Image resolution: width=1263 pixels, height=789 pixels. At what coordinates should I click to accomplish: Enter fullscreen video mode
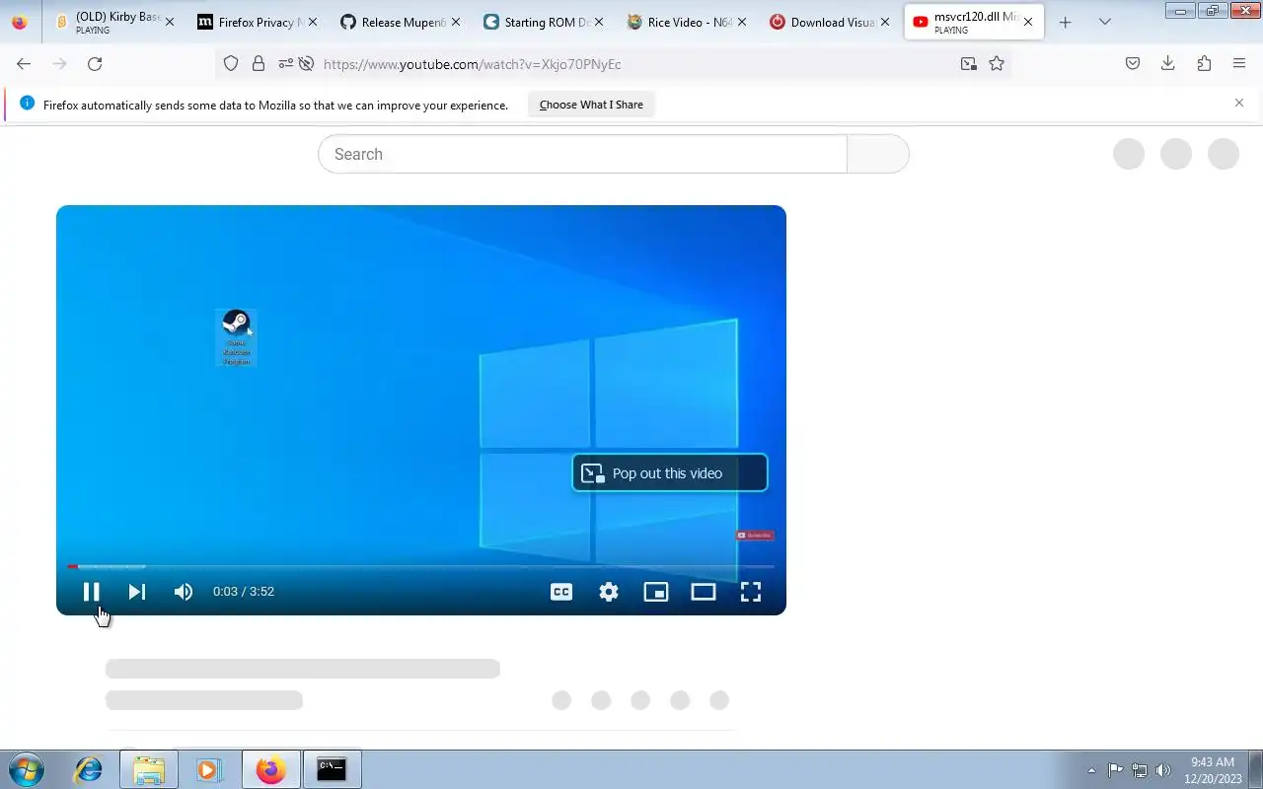tap(751, 592)
